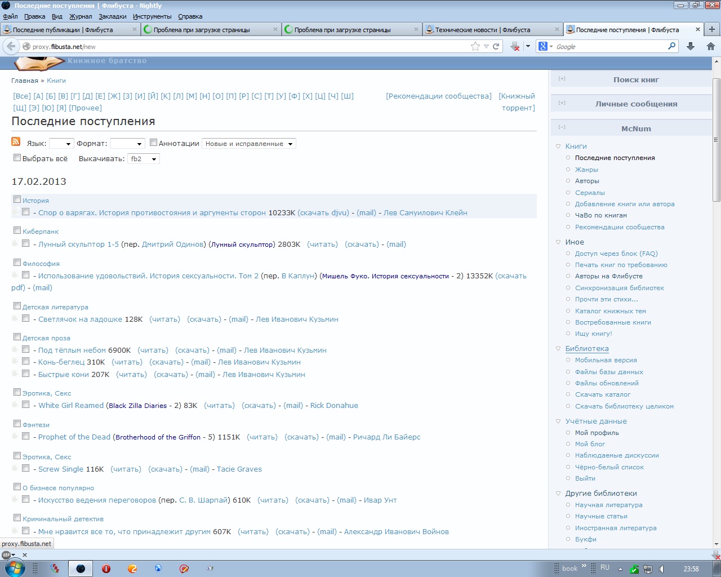Go back with the browser back arrow

(x=11, y=46)
